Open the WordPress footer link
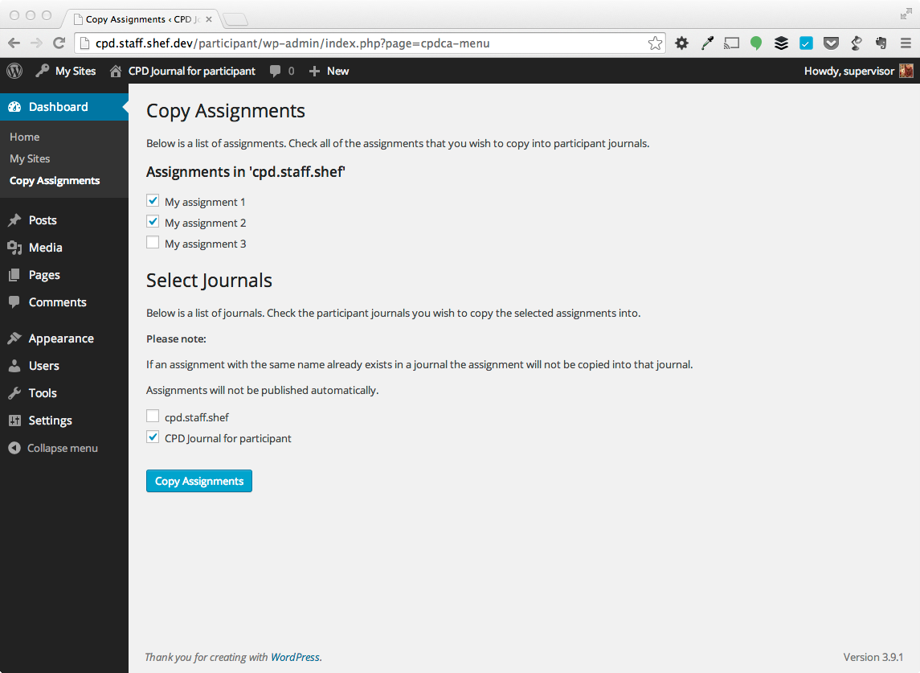 tap(295, 657)
